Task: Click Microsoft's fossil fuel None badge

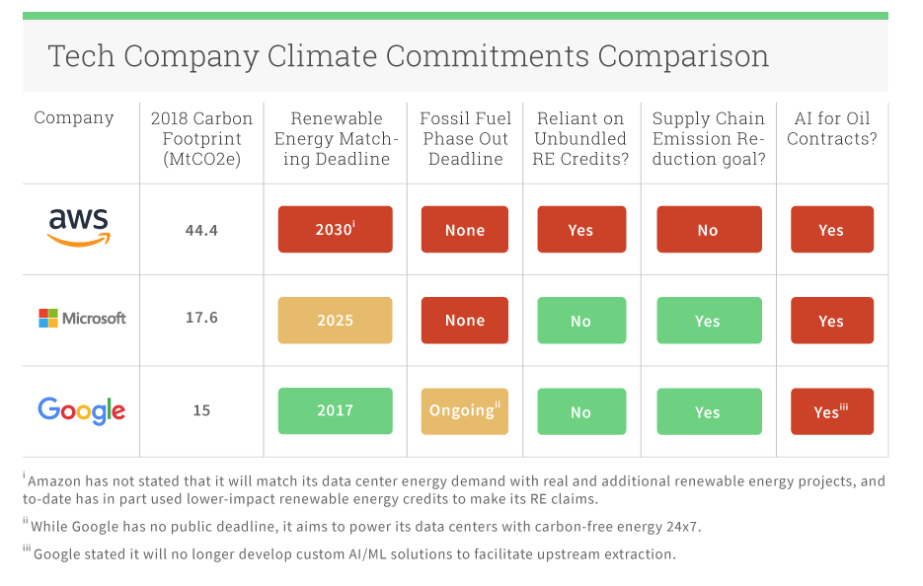Action: point(464,321)
